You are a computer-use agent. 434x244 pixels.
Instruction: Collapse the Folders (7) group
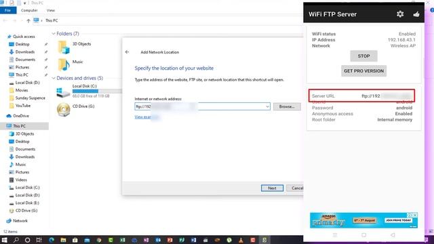pos(54,34)
